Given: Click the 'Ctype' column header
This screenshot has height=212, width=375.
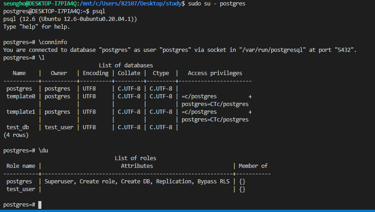Looking at the screenshot, I should [161, 73].
